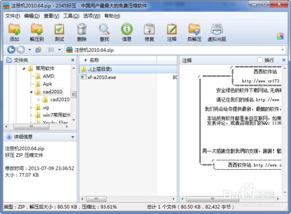Click the folder tree scroll-up arrow
Viewport: 291px width, 214px height.
pos(73,68)
